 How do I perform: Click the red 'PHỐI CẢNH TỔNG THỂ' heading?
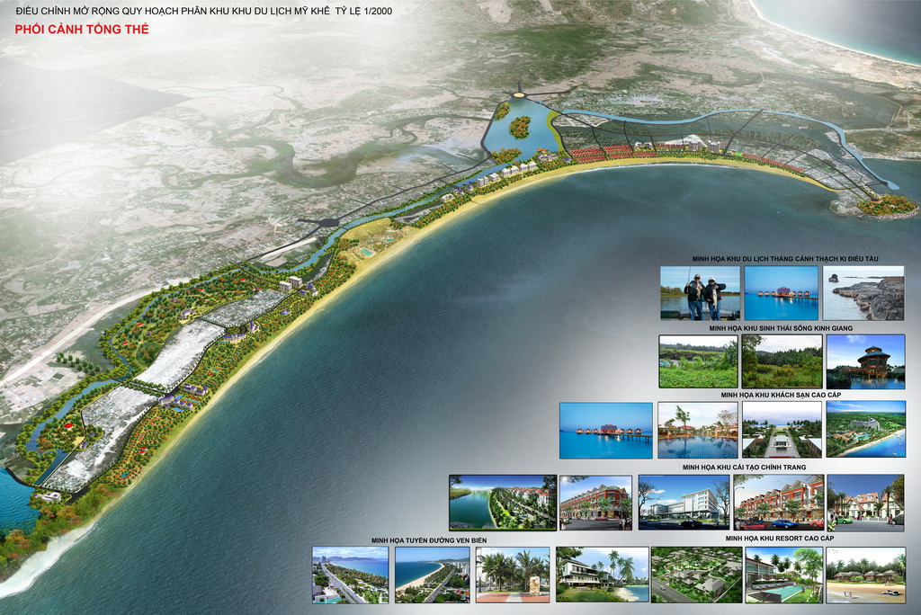pos(82,30)
